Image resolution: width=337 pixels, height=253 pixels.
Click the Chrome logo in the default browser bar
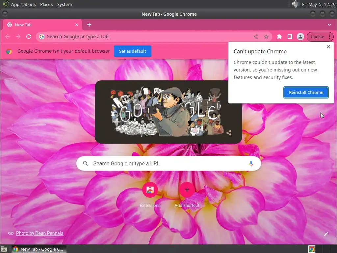pyautogui.click(x=9, y=51)
